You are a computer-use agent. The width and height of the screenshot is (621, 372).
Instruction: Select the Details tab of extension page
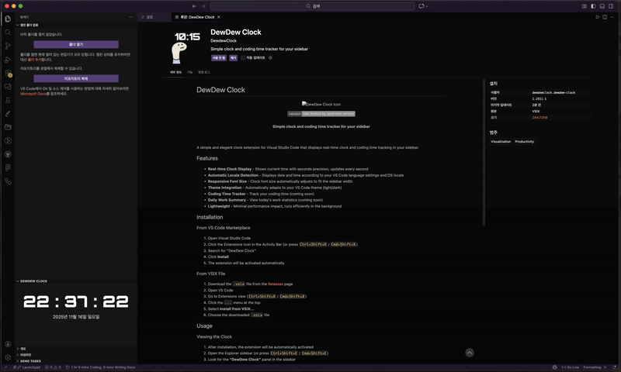tap(175, 72)
